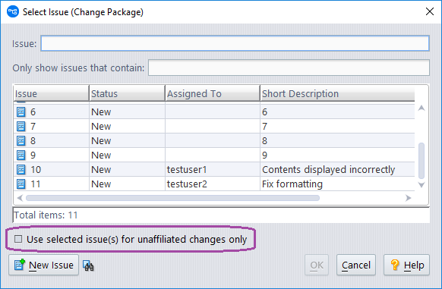The width and height of the screenshot is (442, 289).
Task: Click the table's scroll up arrow
Action: (421, 108)
